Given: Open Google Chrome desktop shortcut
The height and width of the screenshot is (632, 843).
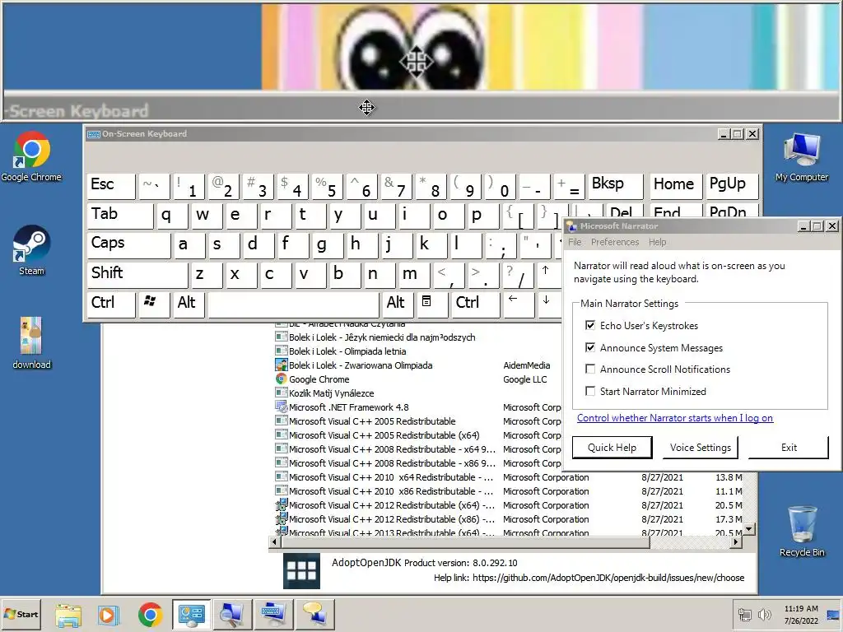Looking at the screenshot, I should (31, 156).
